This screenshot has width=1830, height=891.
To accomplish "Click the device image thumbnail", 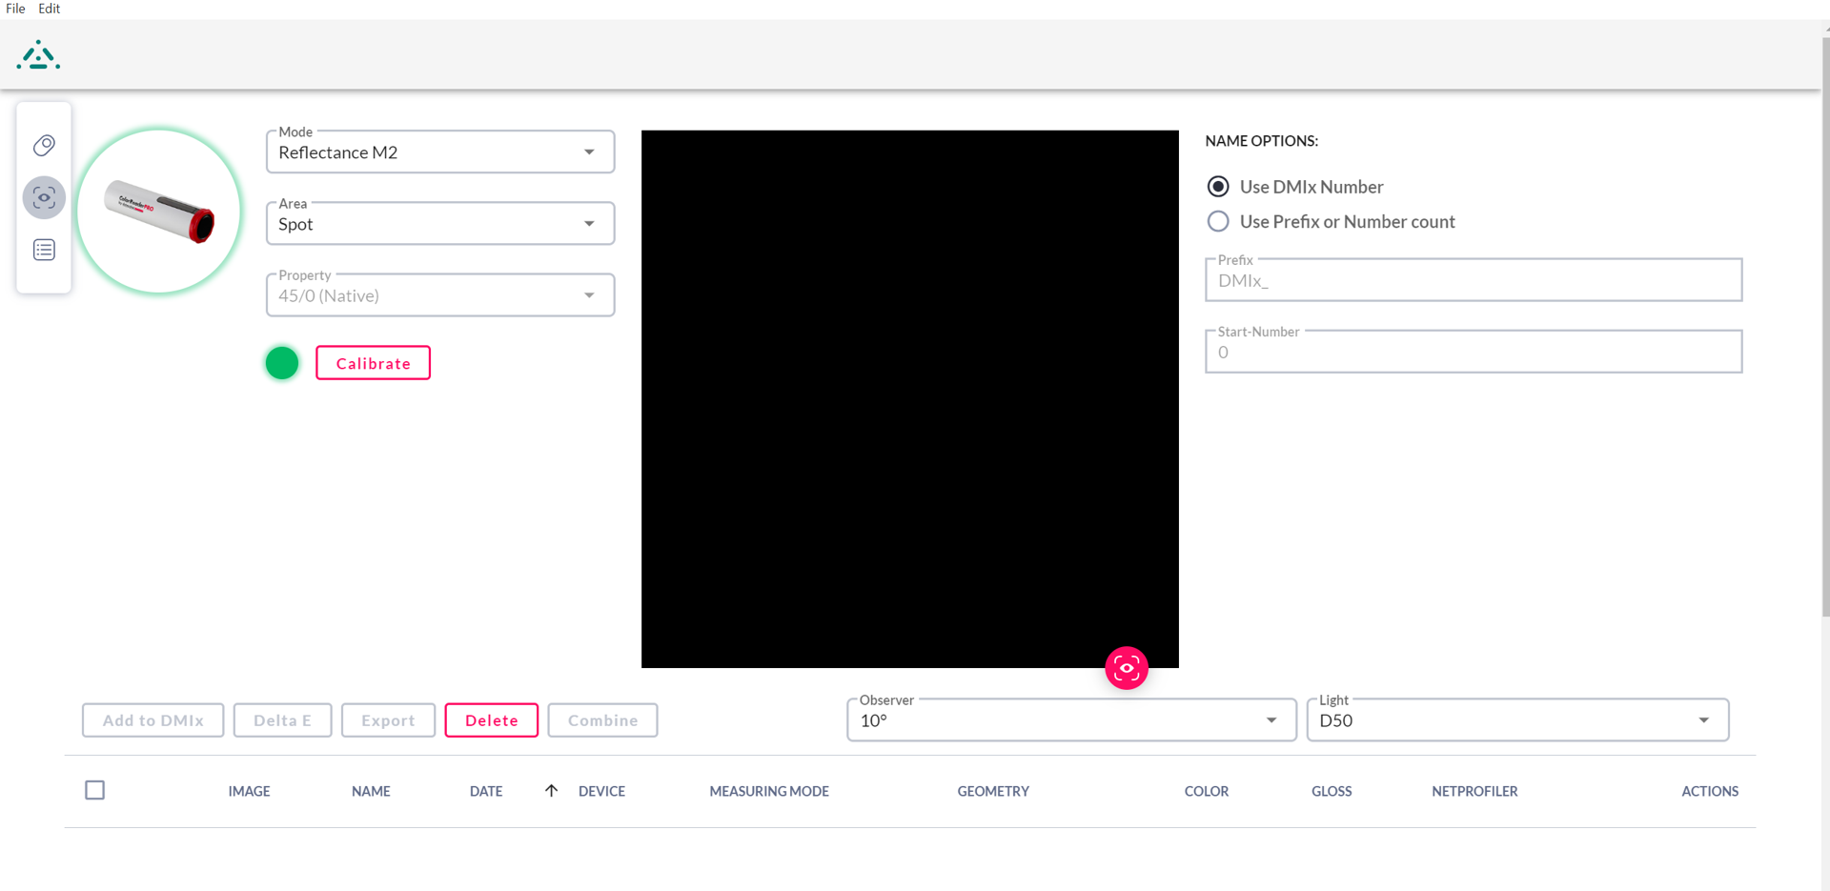I will coord(159,211).
